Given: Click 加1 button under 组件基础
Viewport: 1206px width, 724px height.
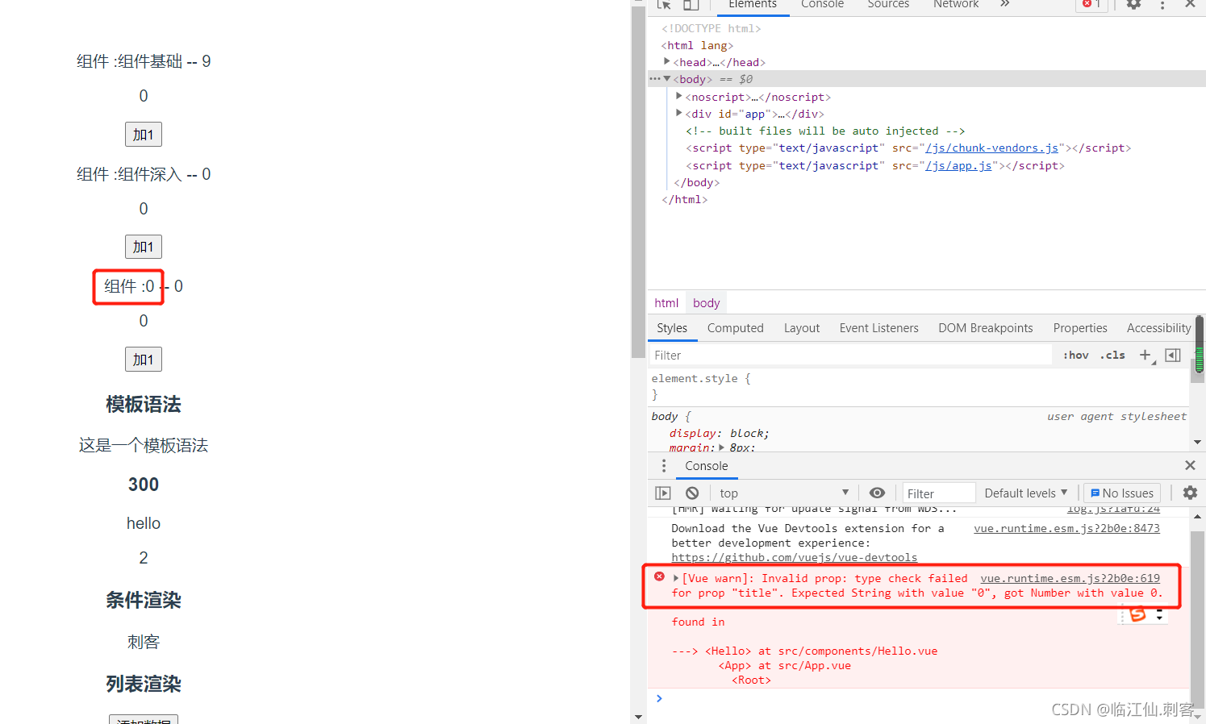Looking at the screenshot, I should (144, 135).
